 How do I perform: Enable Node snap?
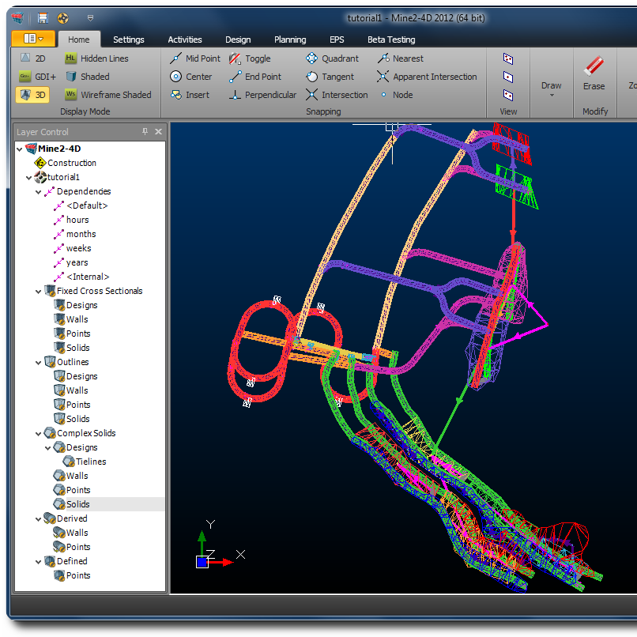[397, 95]
